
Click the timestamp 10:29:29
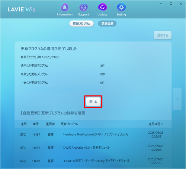click(156, 163)
